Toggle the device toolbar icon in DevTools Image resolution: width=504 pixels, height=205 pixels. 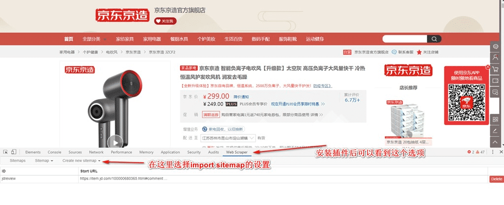[13, 152]
